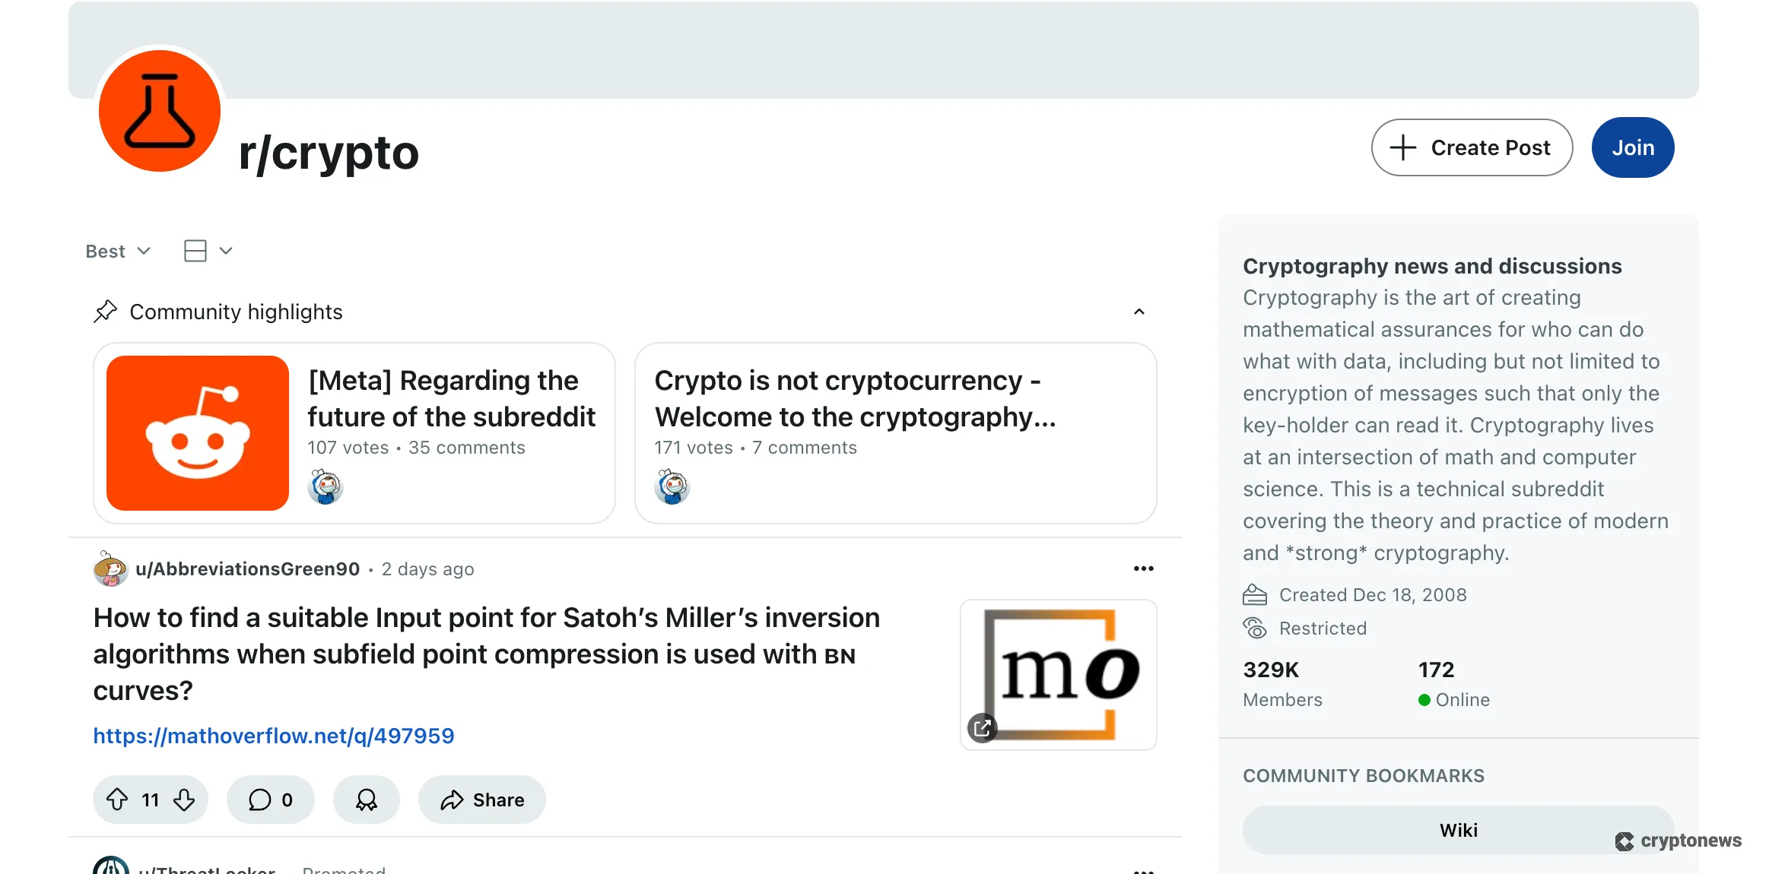Open the overflow menu on the Satoh post
The width and height of the screenshot is (1769, 874).
click(x=1144, y=568)
